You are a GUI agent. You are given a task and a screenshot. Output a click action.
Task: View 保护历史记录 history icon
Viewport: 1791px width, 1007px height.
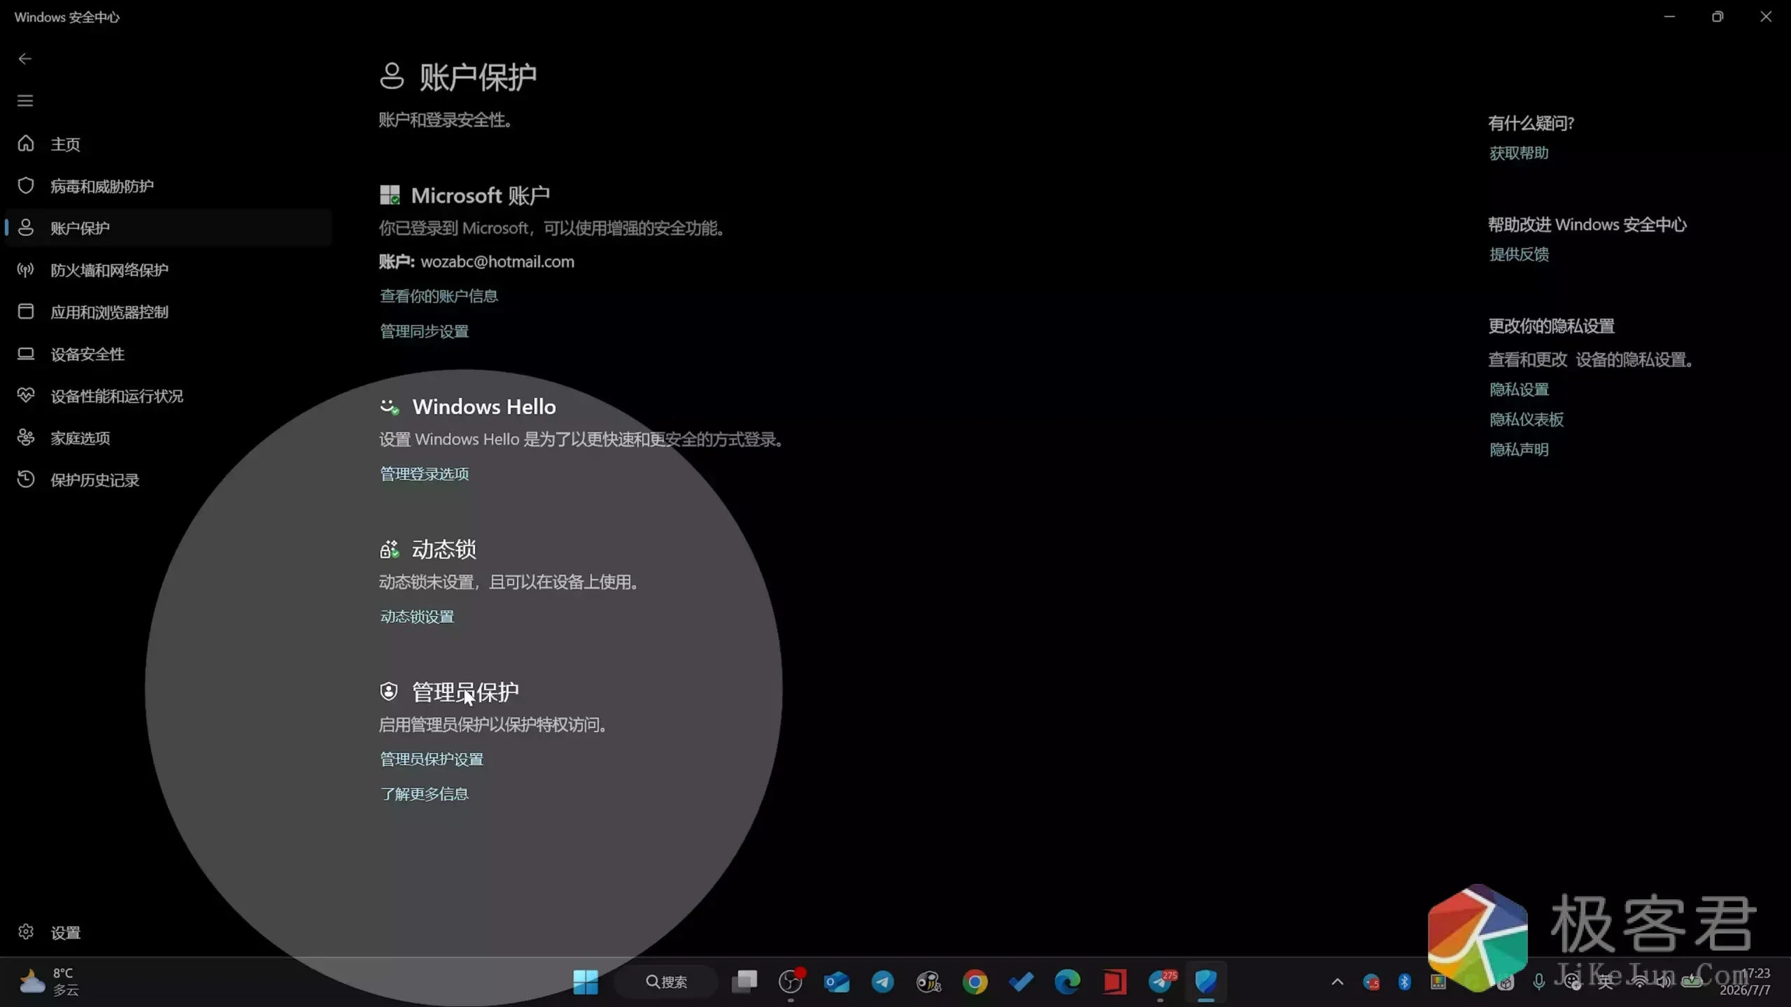tap(26, 479)
